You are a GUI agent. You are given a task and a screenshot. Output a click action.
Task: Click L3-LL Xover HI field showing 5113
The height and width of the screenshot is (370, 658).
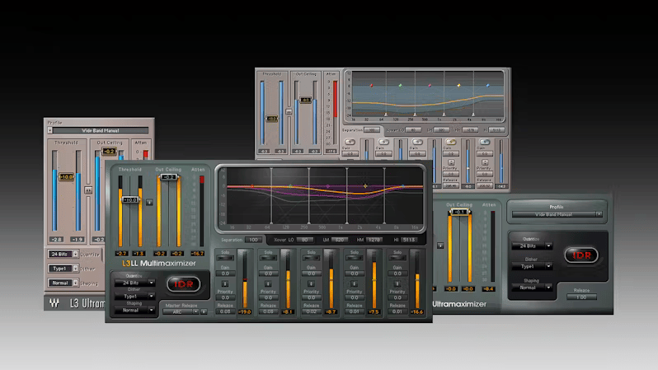(409, 240)
